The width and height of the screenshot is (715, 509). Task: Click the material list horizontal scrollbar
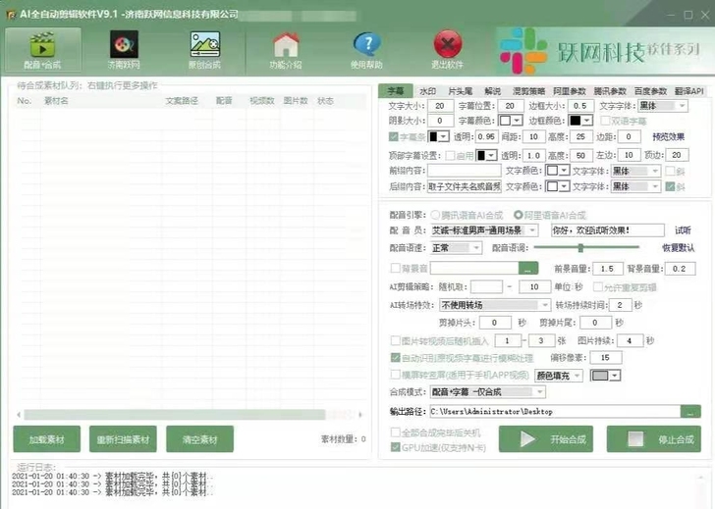click(x=175, y=415)
